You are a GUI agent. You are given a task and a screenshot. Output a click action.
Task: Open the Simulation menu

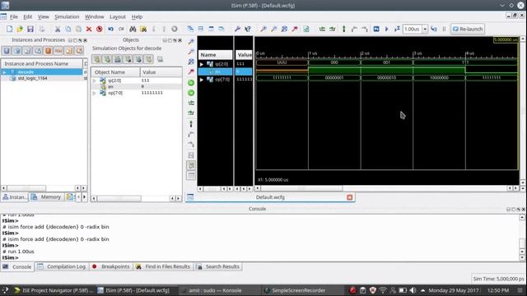pos(67,16)
